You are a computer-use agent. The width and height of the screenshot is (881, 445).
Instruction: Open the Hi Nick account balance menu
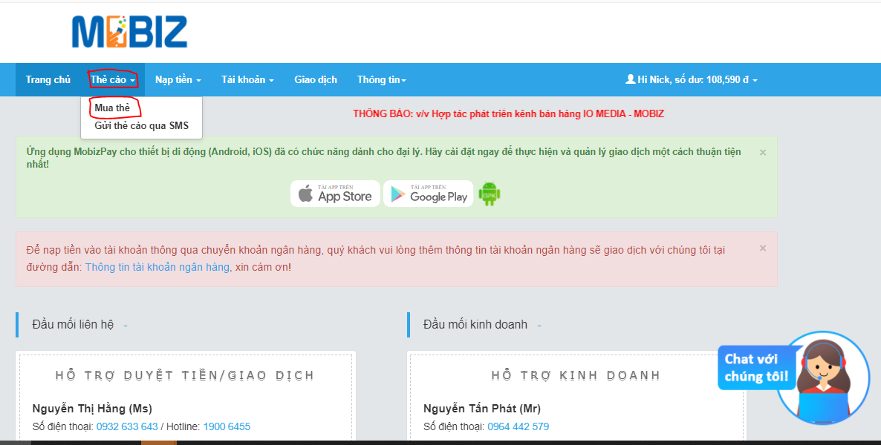point(697,80)
